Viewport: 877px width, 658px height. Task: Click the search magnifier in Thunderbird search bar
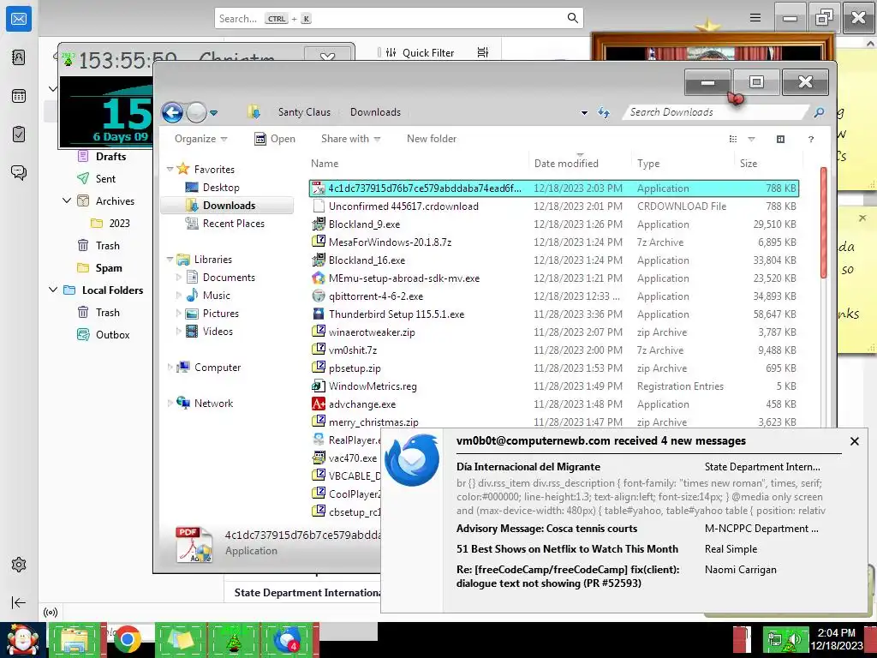point(573,18)
